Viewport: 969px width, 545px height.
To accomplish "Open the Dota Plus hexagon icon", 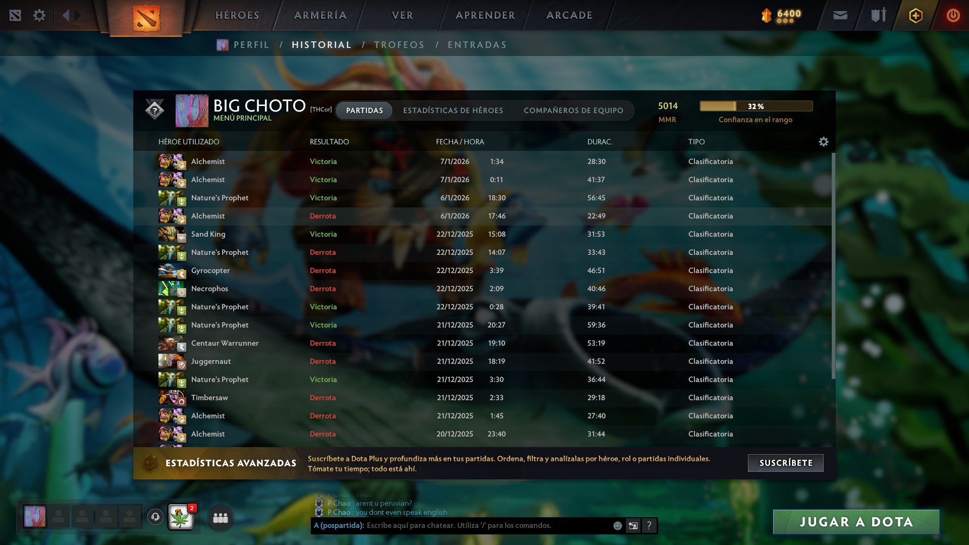I will click(x=916, y=15).
